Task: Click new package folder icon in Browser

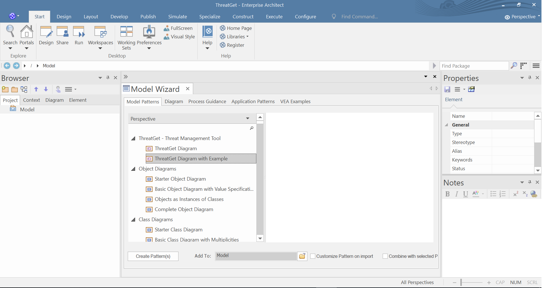Action: tap(15, 89)
